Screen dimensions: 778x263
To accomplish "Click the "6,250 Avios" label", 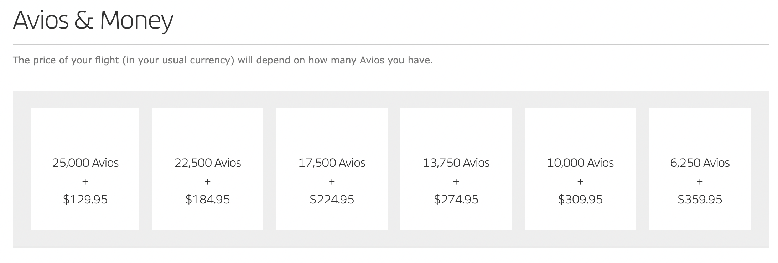I will [x=700, y=163].
